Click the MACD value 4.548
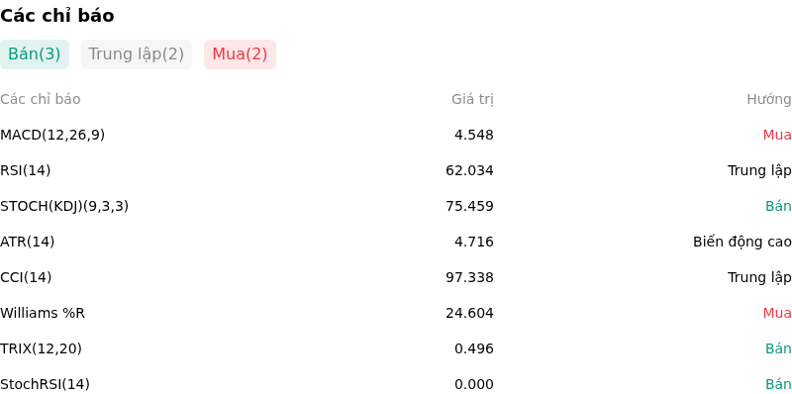 click(474, 135)
